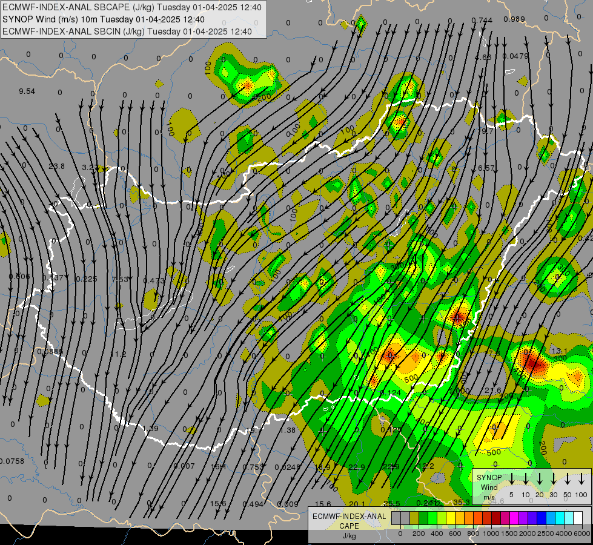
Task: Select the pure blue CAPE legend swatch
Action: [x=541, y=518]
